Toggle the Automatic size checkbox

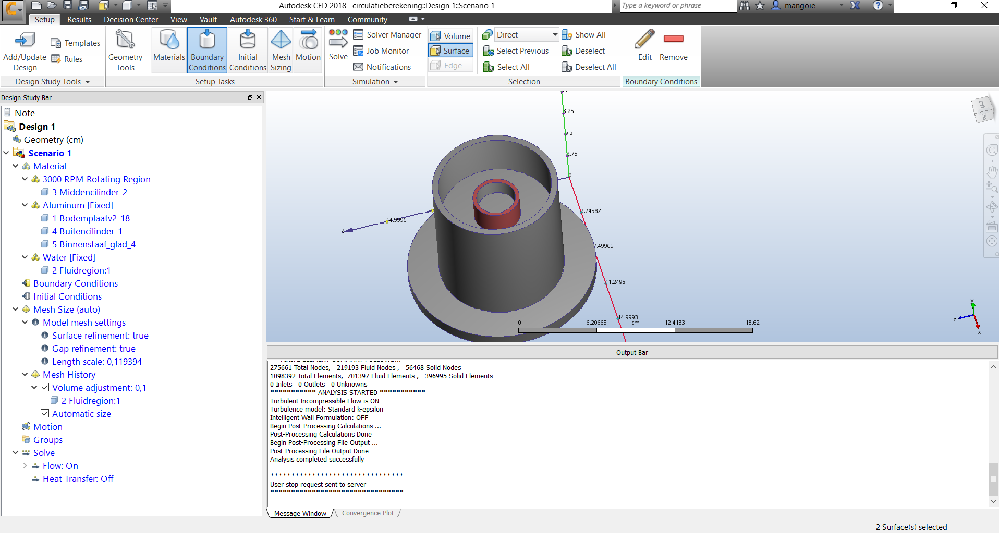pyautogui.click(x=45, y=413)
